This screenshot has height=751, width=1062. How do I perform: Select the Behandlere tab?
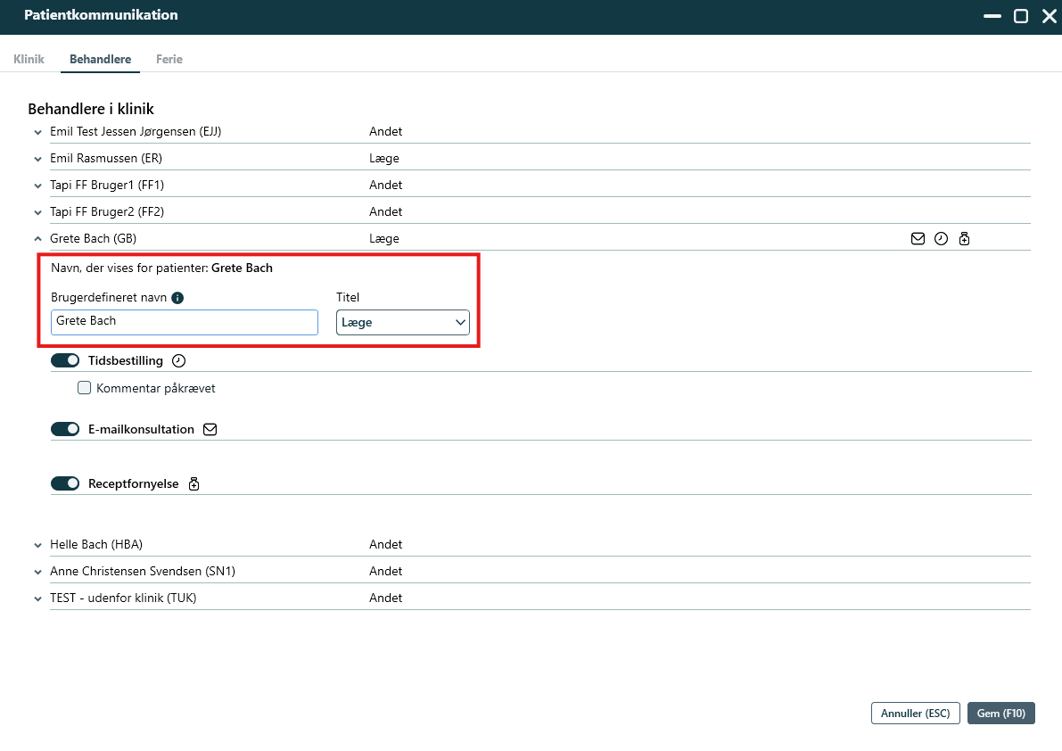click(x=100, y=59)
